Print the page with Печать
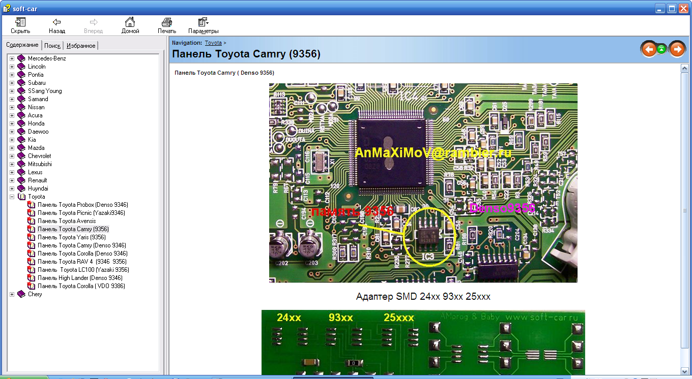The image size is (692, 379). tap(167, 25)
